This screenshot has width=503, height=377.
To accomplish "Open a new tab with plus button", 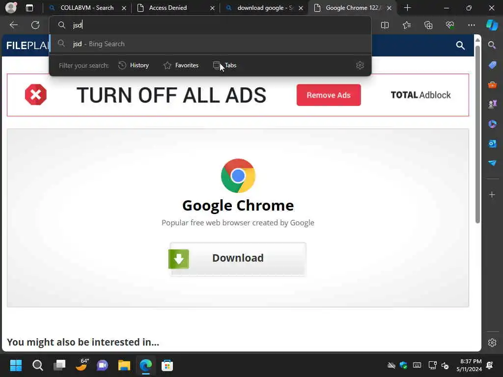I will [x=407, y=8].
